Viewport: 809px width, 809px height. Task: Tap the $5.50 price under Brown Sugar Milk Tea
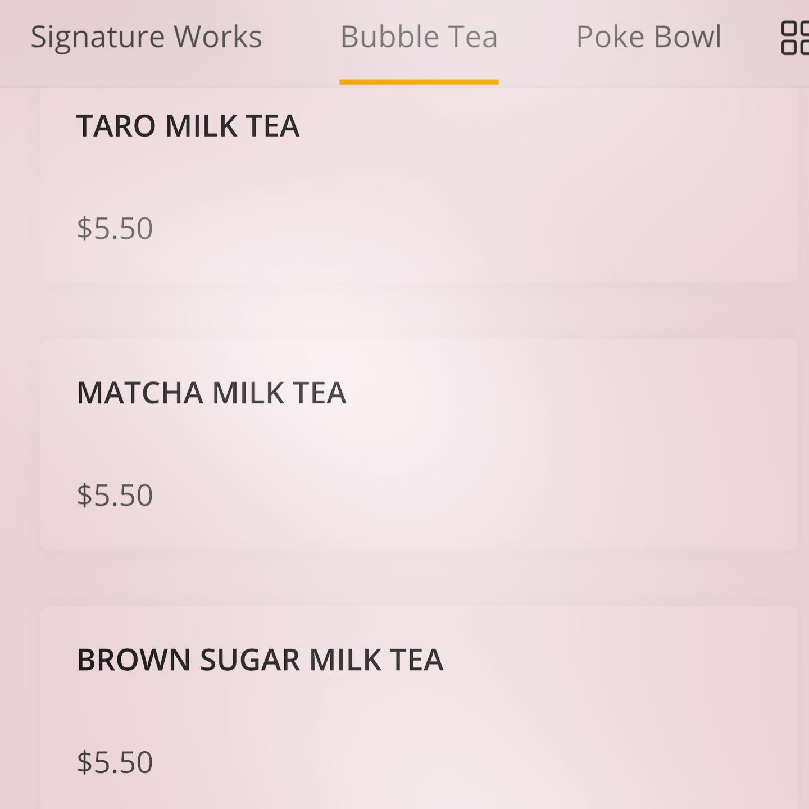click(115, 762)
